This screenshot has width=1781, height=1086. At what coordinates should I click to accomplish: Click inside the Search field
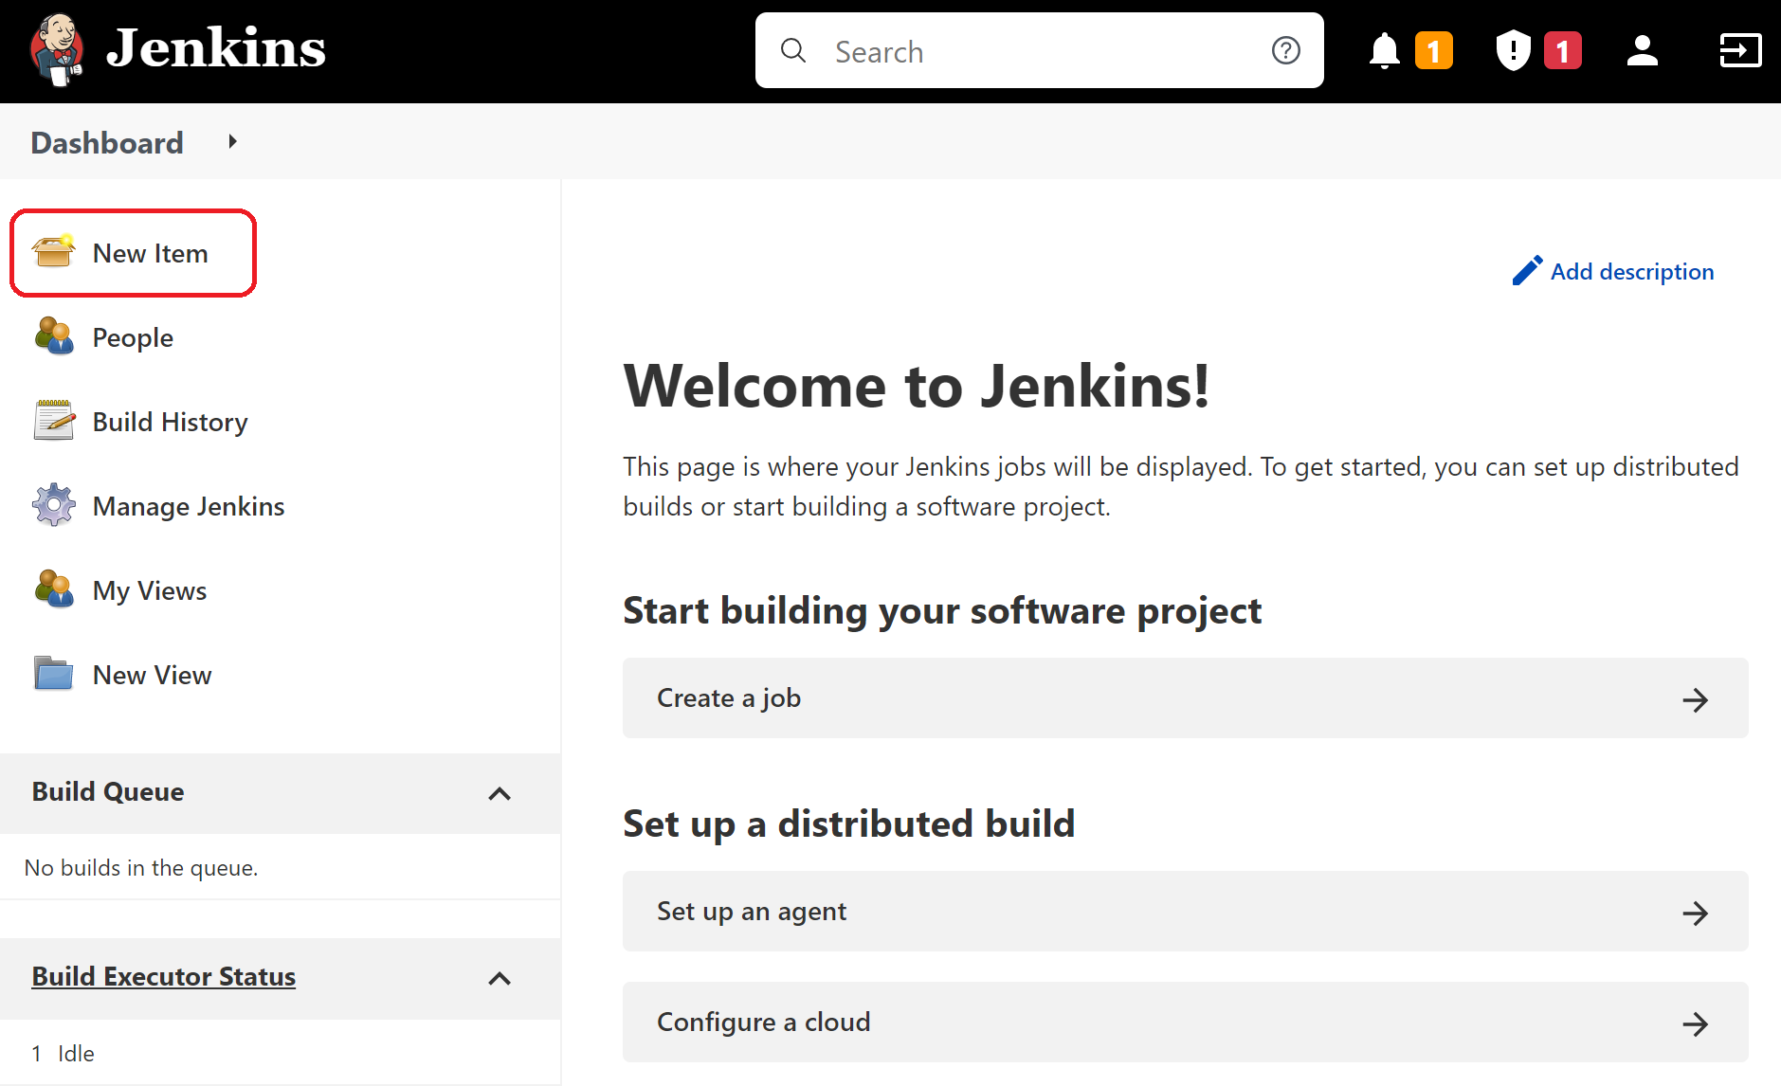(995, 50)
